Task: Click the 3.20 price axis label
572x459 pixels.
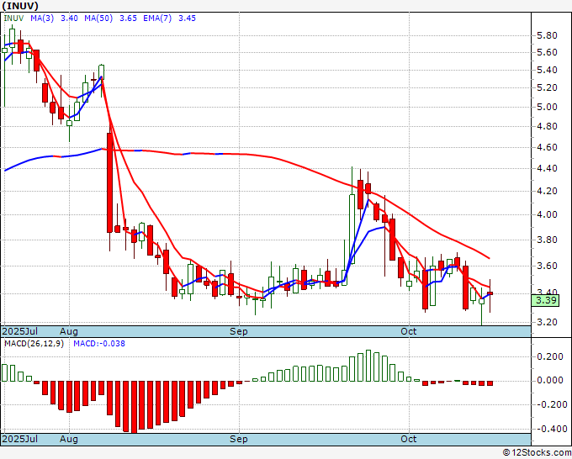Action: (547, 322)
